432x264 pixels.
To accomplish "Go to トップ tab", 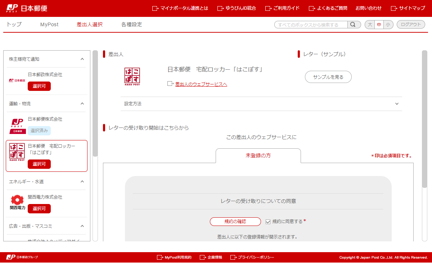I will (14, 24).
